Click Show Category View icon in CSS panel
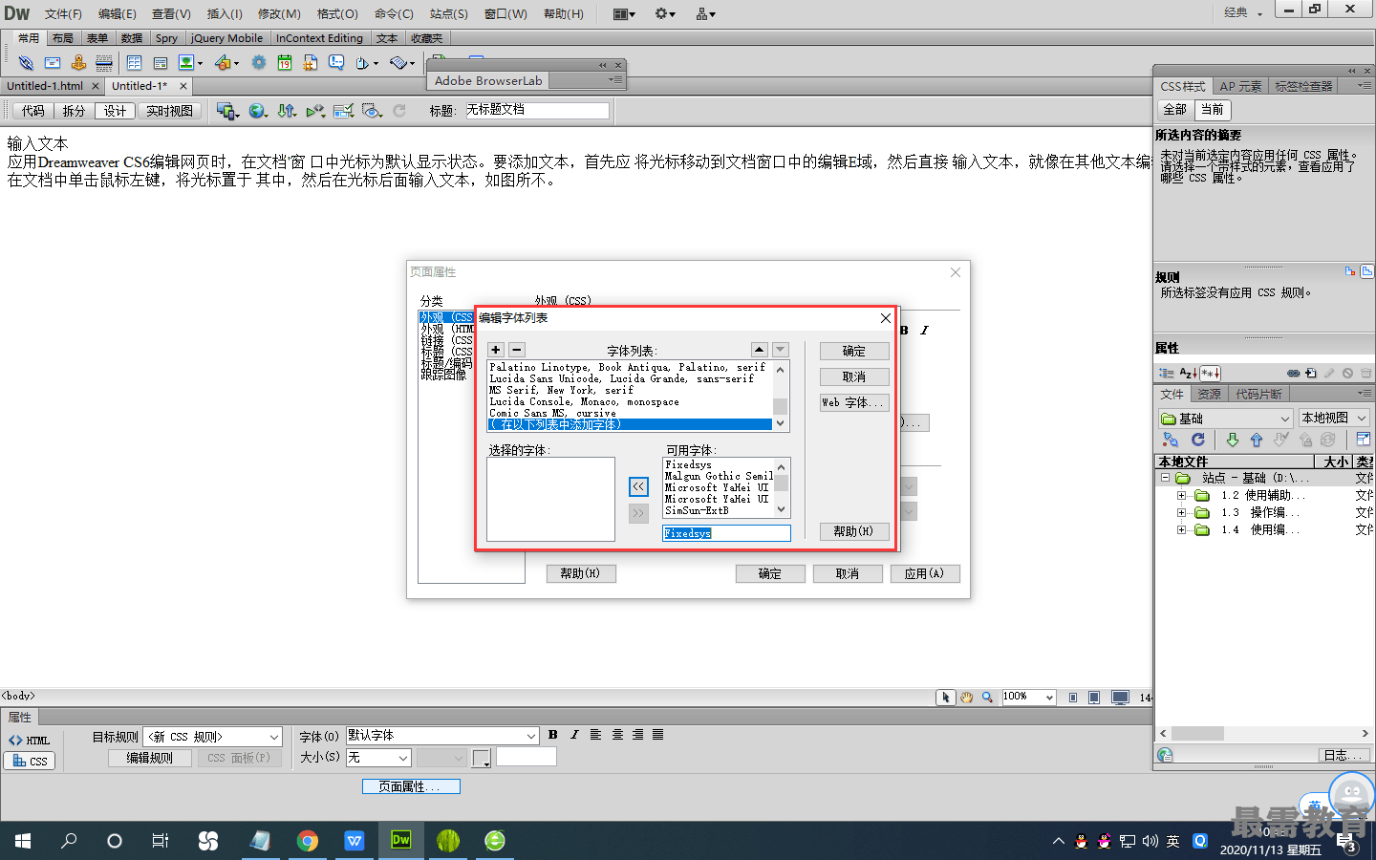The width and height of the screenshot is (1376, 860). tap(1167, 374)
